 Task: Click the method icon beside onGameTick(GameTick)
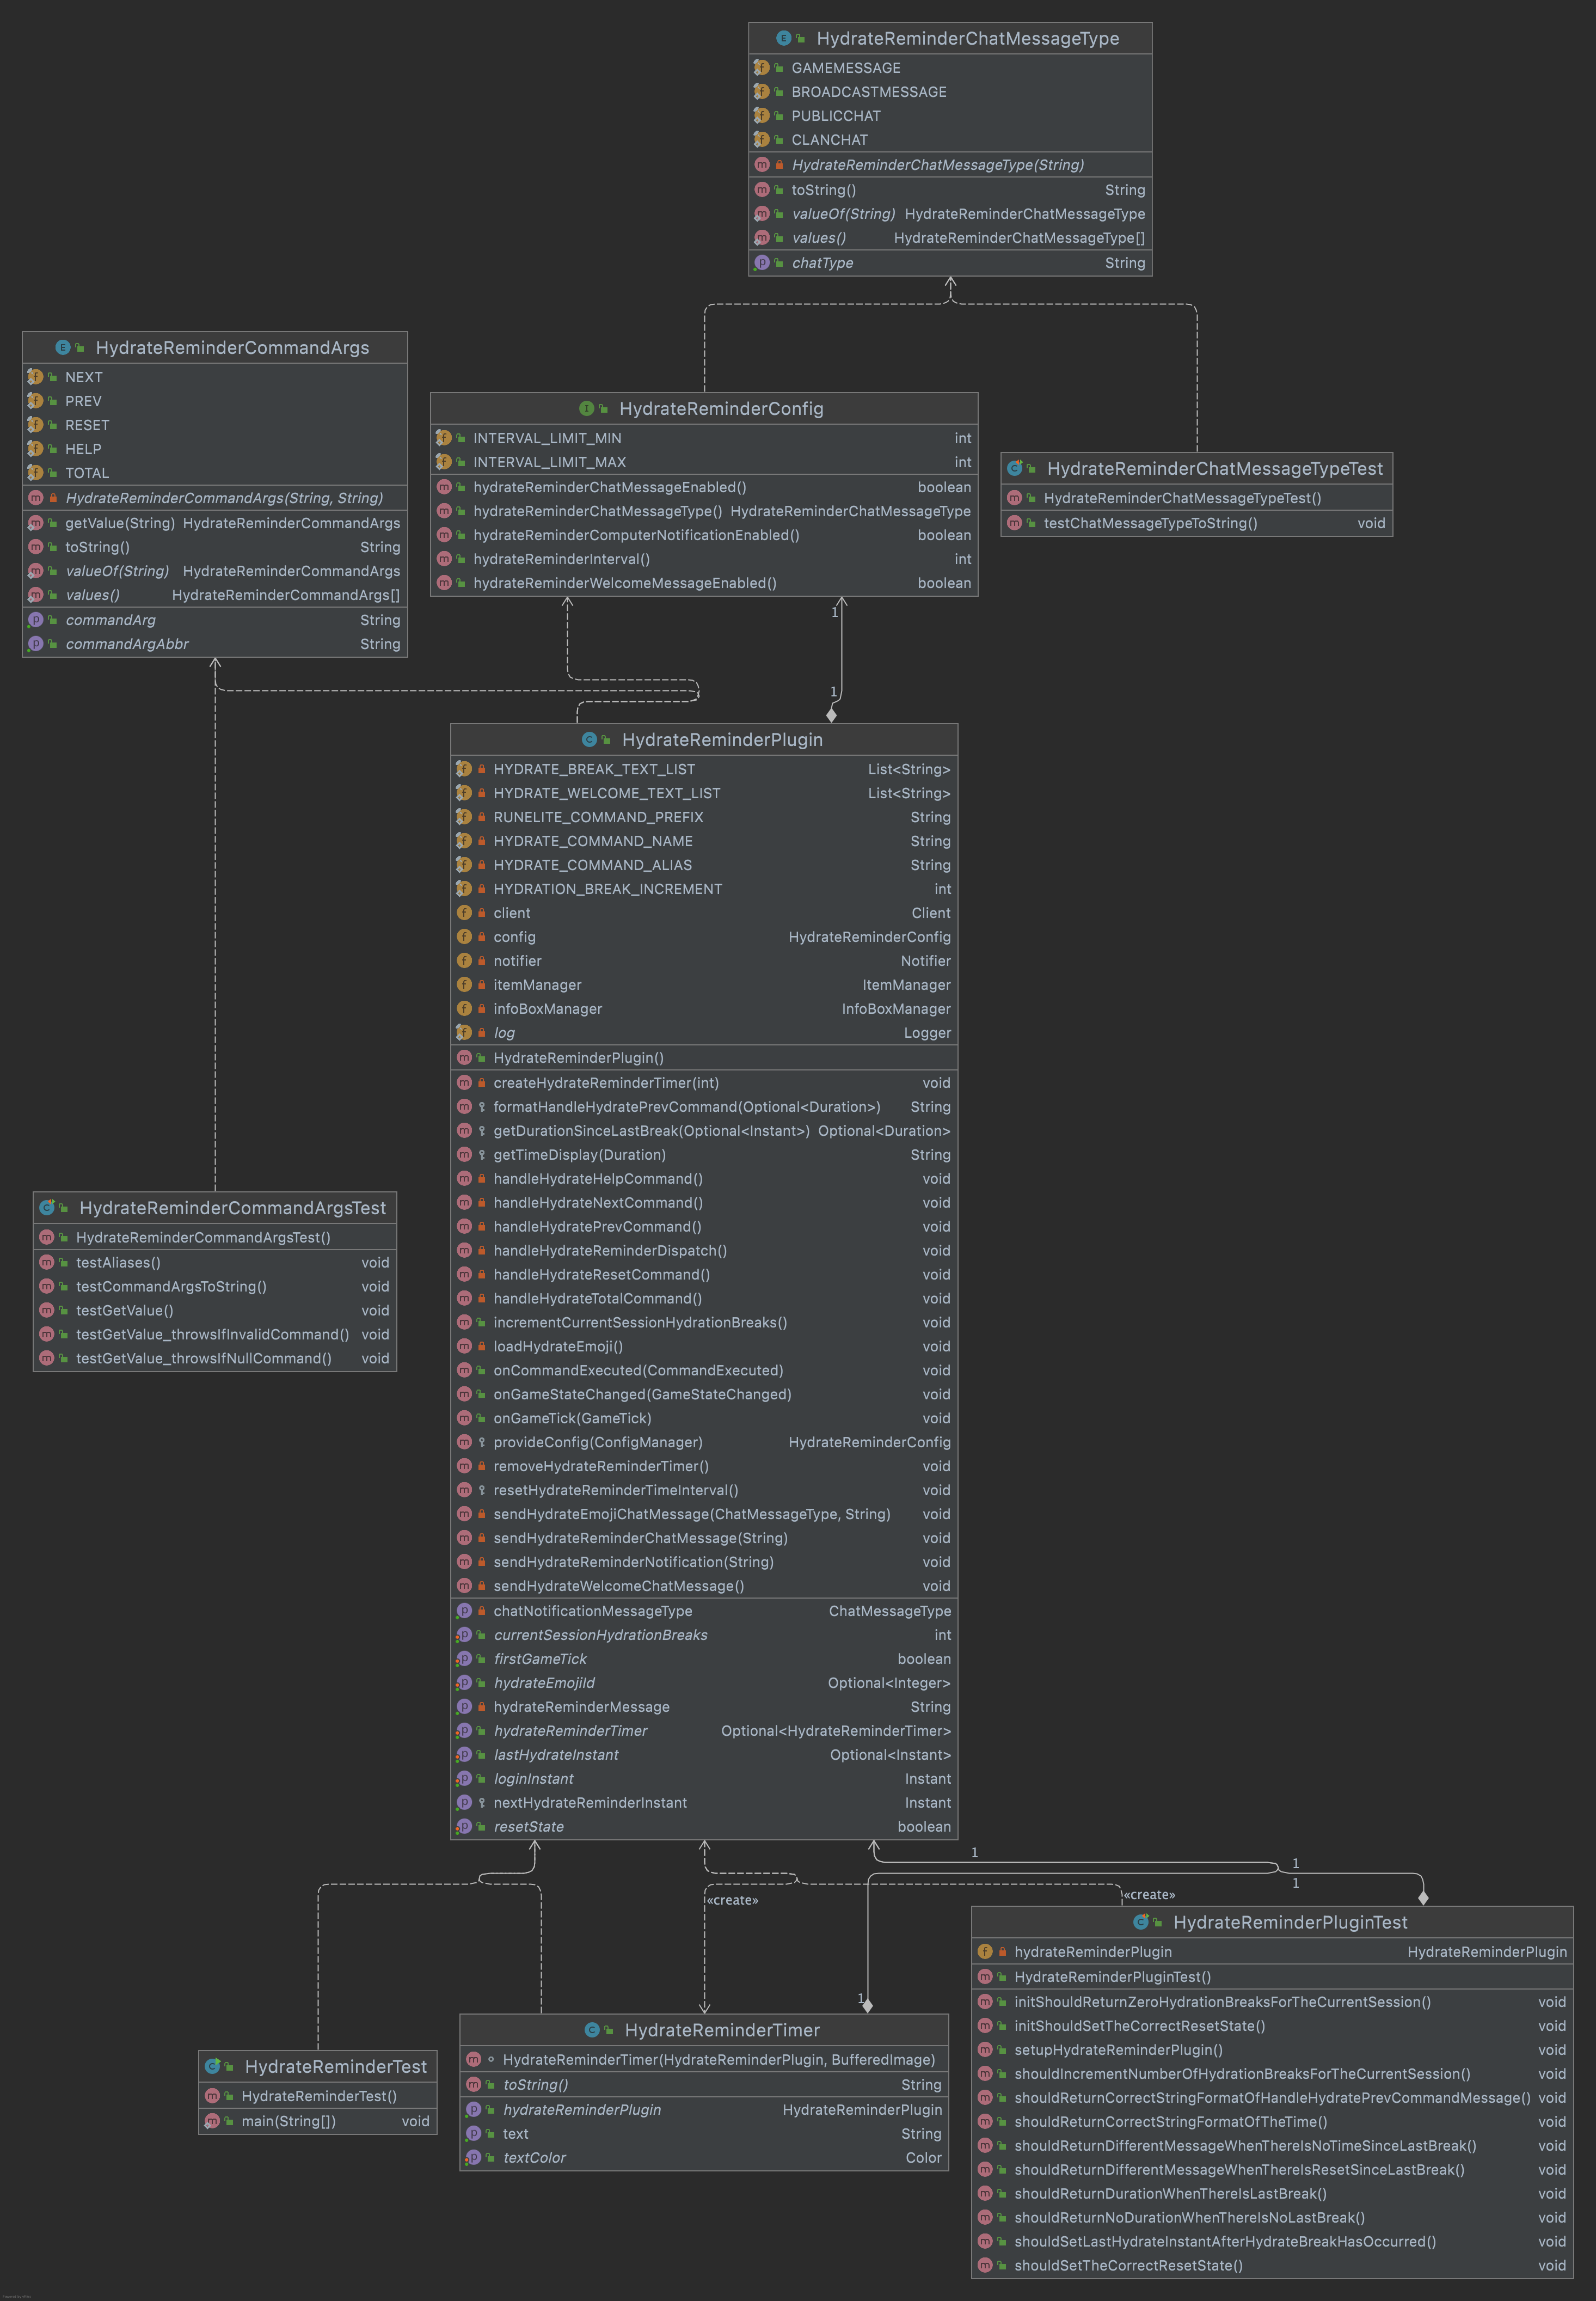pos(464,1418)
